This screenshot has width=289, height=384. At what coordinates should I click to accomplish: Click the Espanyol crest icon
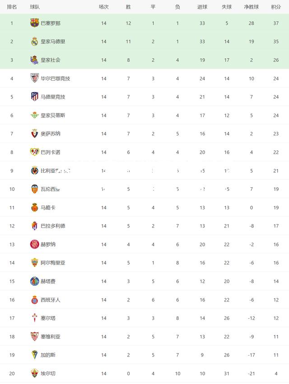pos(35,300)
